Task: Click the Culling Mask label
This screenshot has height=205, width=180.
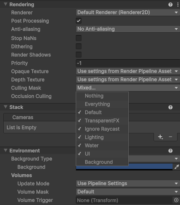Action: 26,88
